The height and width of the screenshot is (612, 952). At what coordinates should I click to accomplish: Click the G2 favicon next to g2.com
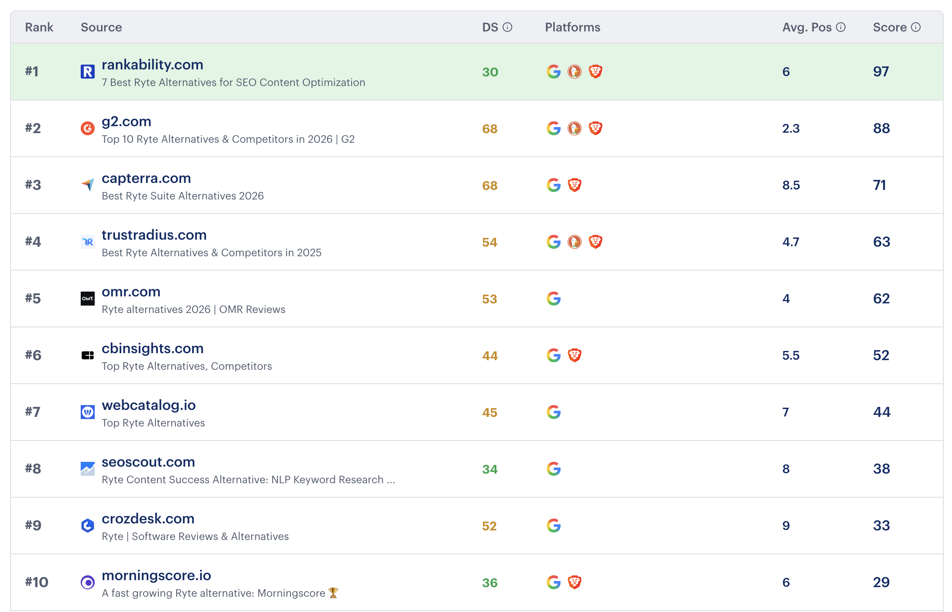point(88,128)
